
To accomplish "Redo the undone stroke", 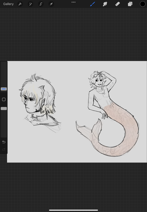I will [4, 149].
